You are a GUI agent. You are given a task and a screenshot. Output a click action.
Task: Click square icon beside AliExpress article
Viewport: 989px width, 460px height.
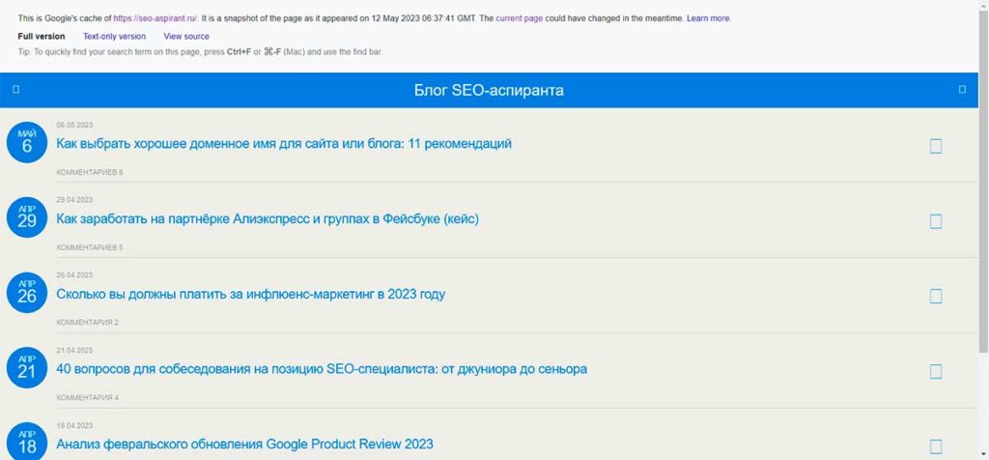(x=936, y=221)
